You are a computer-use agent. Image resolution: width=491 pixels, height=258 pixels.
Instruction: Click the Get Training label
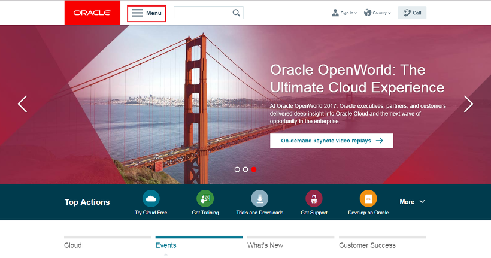point(205,213)
